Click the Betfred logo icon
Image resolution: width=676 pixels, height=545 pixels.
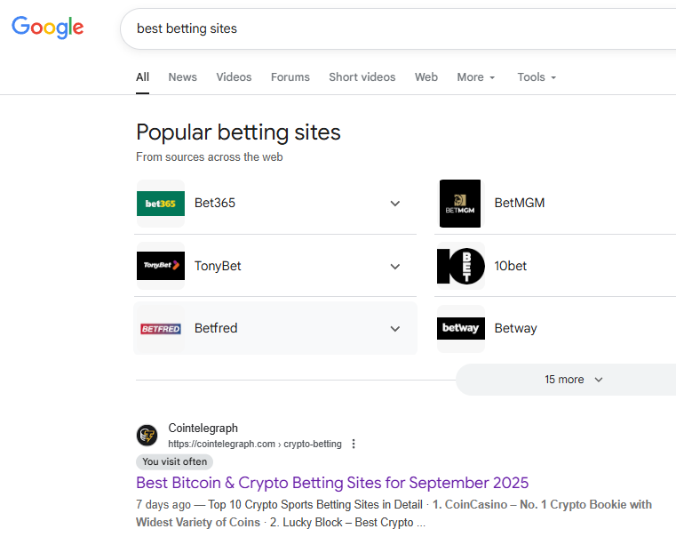tap(161, 329)
